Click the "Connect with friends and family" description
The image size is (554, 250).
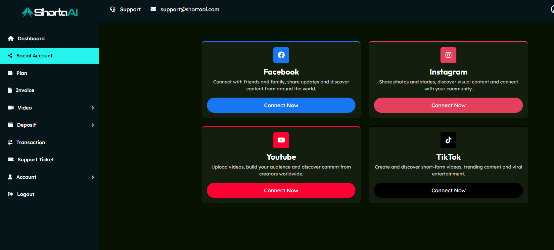pyautogui.click(x=281, y=85)
